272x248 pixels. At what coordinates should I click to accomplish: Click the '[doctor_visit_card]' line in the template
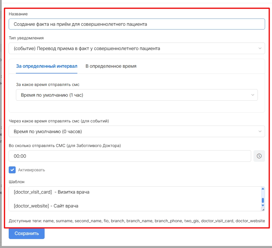pyautogui.click(x=52, y=192)
